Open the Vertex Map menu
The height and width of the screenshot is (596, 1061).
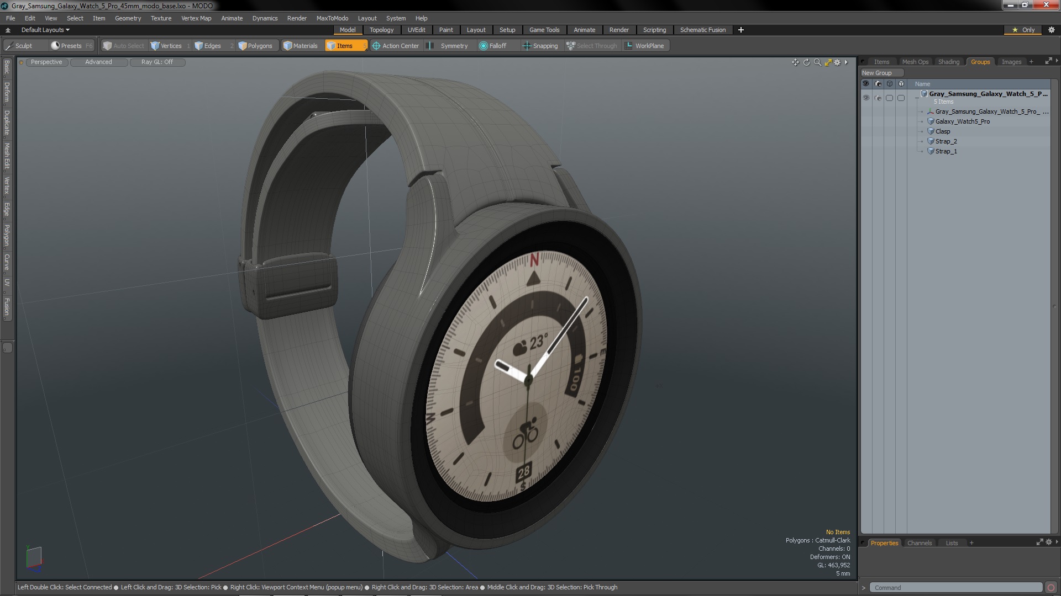point(196,18)
